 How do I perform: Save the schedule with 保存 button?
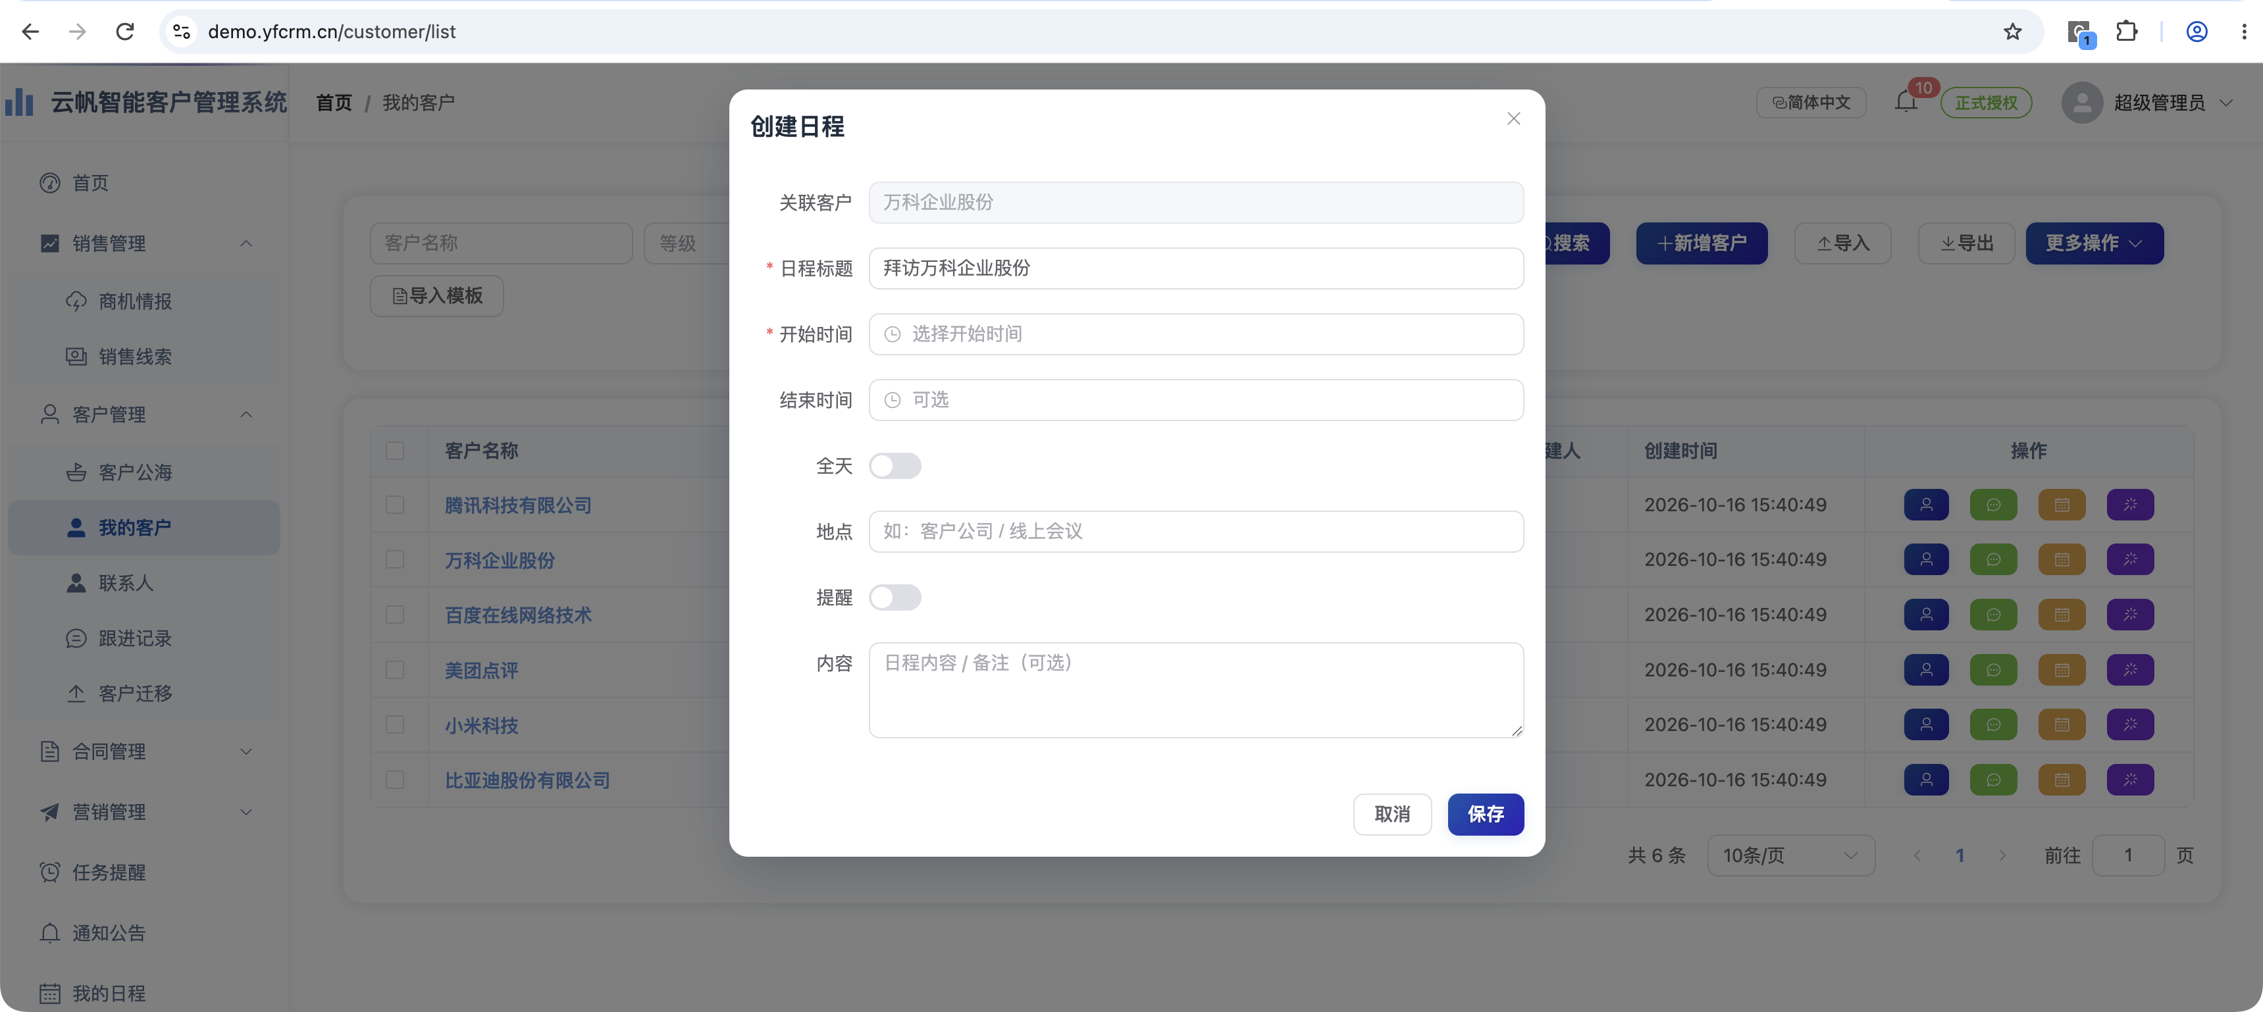1485,815
